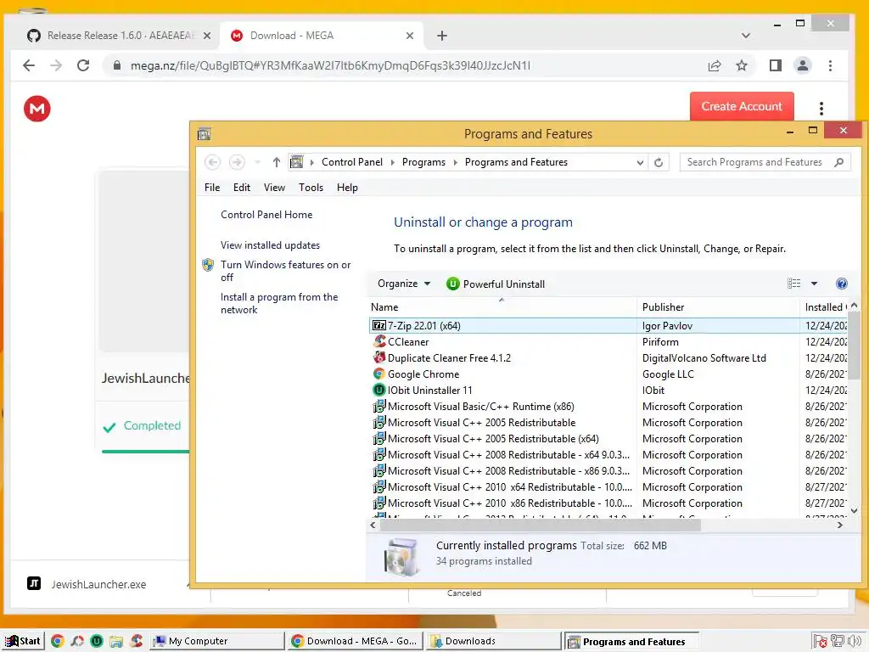Click the Up arrow in Programs and Features
Image resolution: width=869 pixels, height=652 pixels.
(277, 162)
